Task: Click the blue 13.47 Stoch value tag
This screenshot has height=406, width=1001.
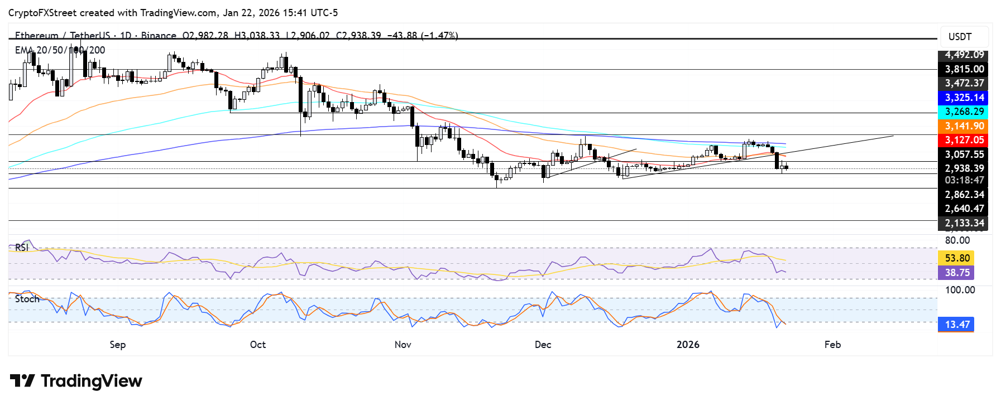Action: 956,324
